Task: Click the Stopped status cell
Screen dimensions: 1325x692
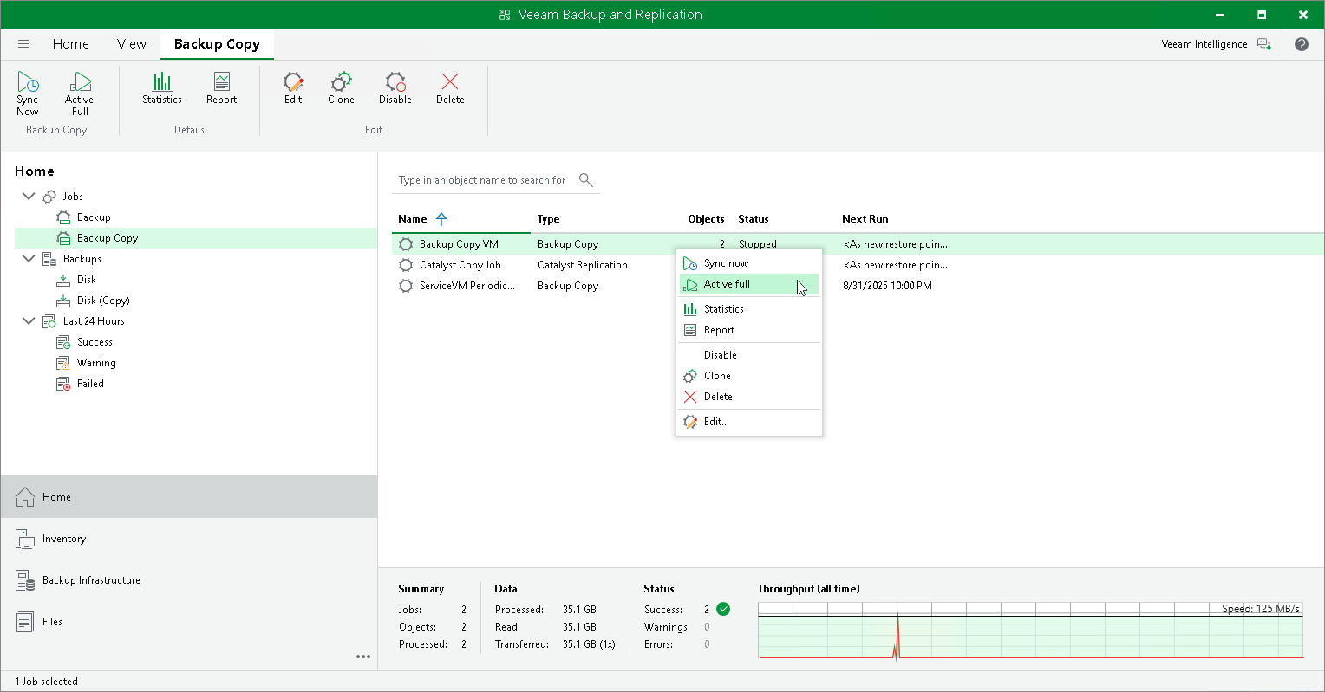Action: [x=758, y=244]
